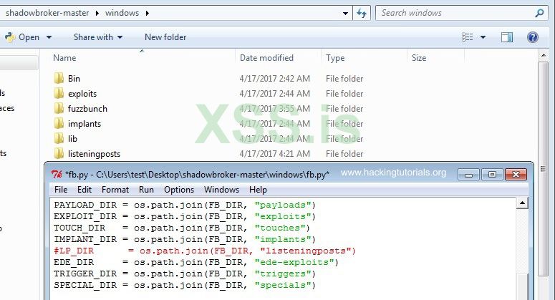Click the search magnifier icon

(539, 13)
